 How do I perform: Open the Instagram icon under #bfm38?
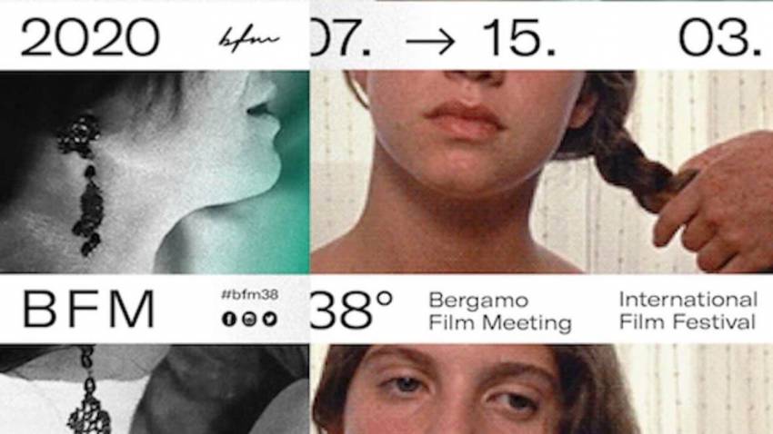click(x=249, y=319)
